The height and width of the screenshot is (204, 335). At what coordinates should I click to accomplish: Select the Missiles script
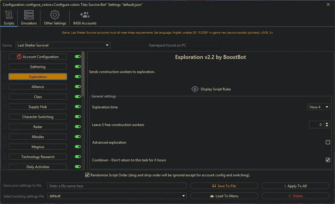tap(38, 137)
